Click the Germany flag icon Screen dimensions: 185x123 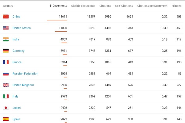pos(6,51)
